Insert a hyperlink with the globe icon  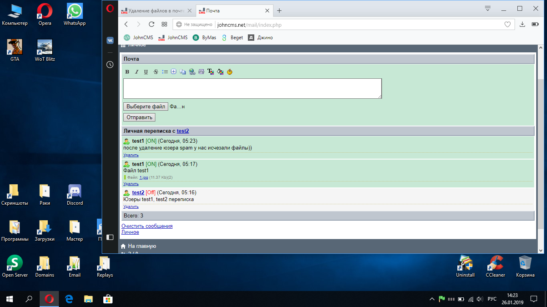coord(192,72)
